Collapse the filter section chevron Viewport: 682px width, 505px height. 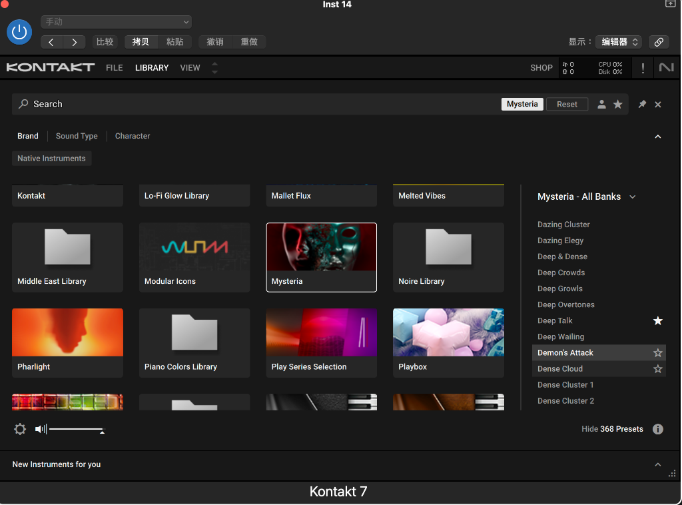658,137
